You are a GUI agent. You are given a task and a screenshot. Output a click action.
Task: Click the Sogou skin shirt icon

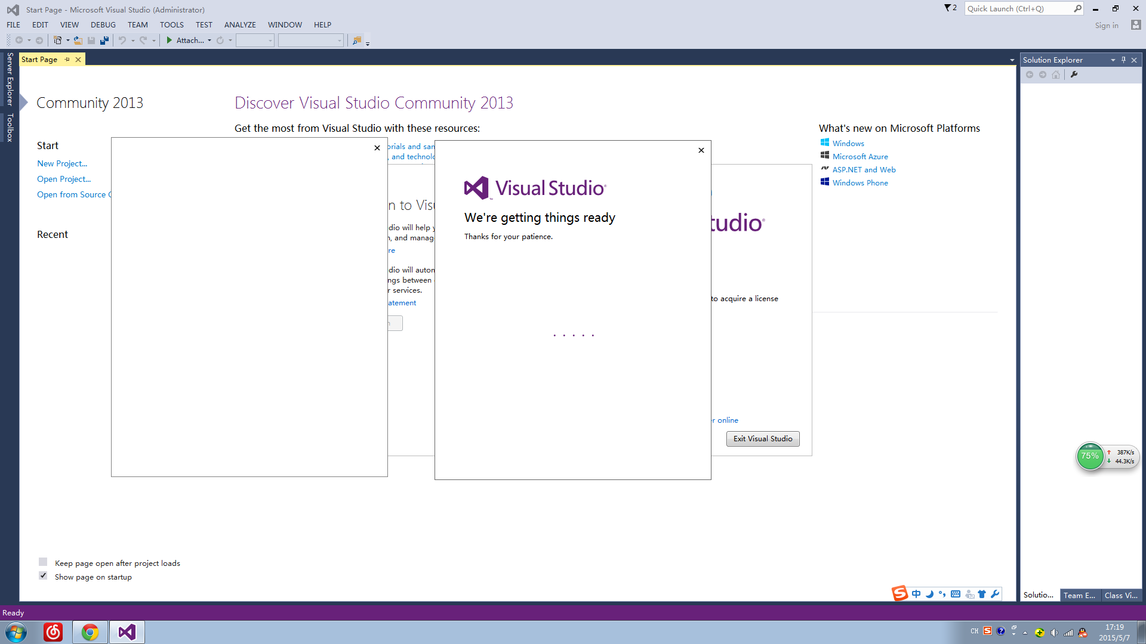(x=982, y=594)
